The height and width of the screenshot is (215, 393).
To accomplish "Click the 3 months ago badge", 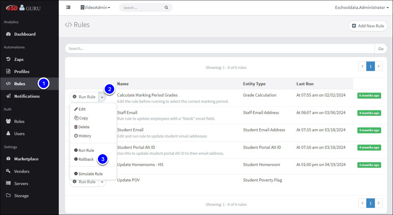I will click(x=369, y=165).
